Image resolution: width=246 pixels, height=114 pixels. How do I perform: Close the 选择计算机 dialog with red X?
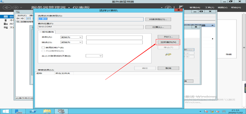coord(178,10)
